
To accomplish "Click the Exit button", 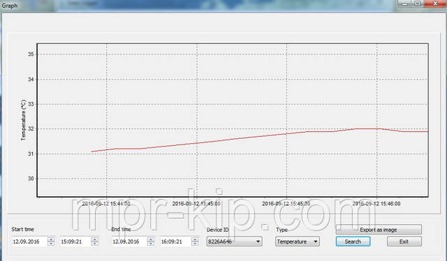I will 404,241.
